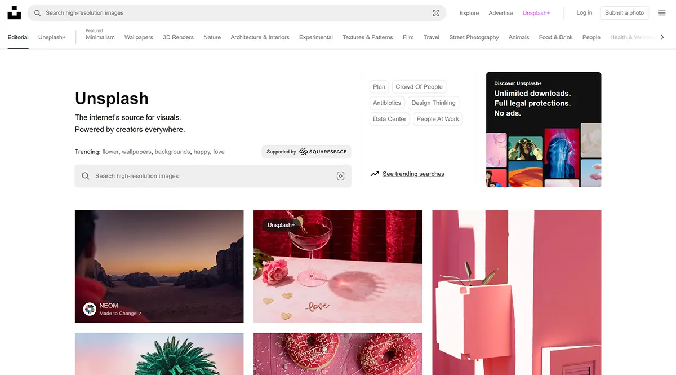Open the Nature category
This screenshot has height=375, width=676.
coord(212,37)
